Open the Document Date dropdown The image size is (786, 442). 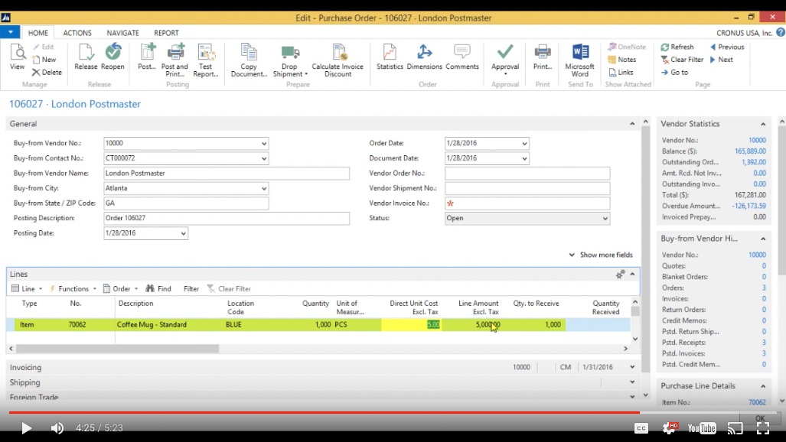click(x=524, y=158)
